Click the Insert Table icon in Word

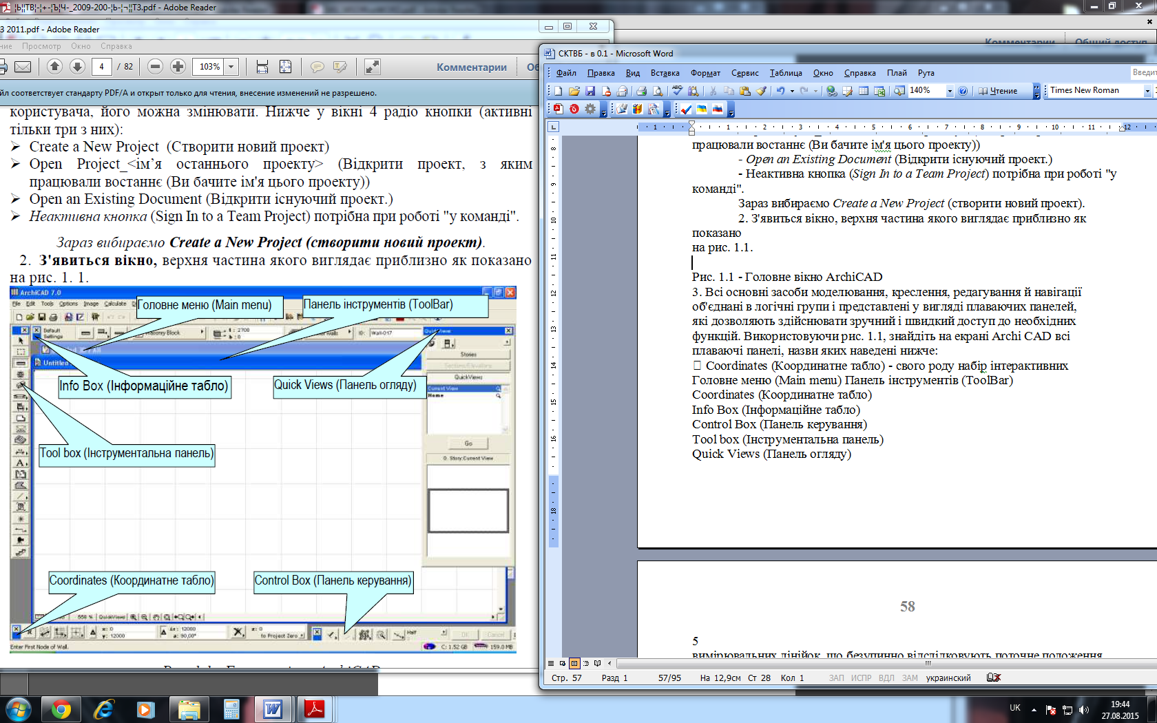pos(864,91)
